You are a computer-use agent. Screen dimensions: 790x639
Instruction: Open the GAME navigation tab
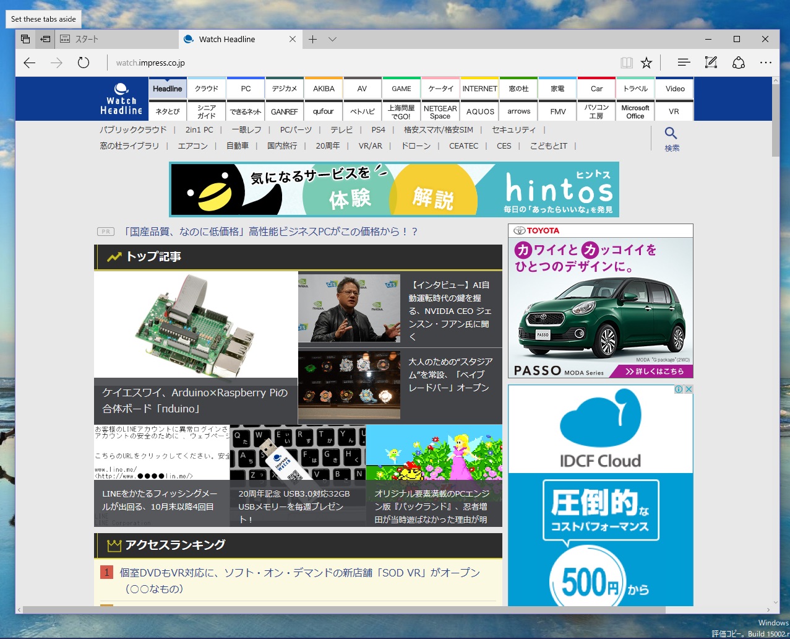pyautogui.click(x=401, y=88)
